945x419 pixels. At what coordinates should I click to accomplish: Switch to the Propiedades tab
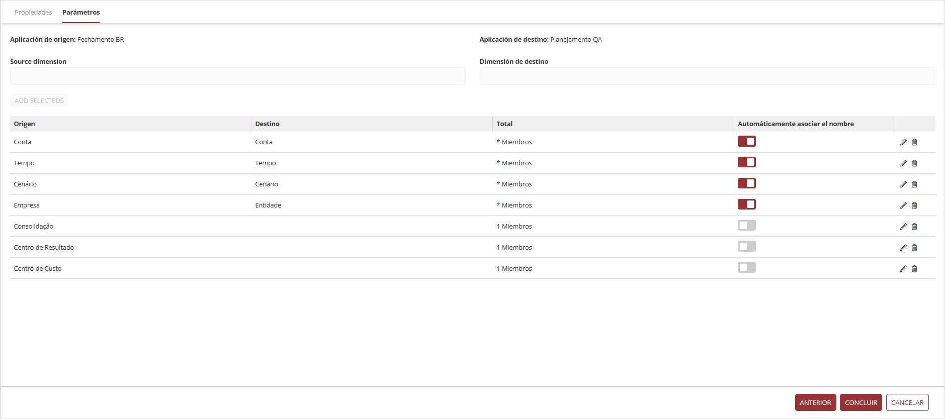click(33, 12)
